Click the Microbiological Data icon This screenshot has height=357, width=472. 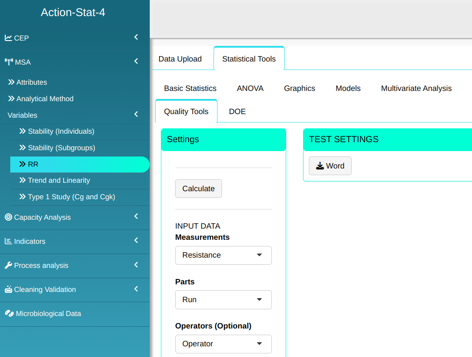9,313
